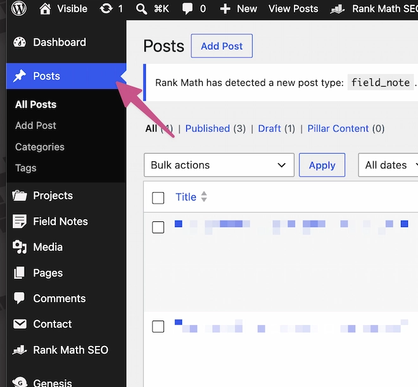Show All posts filter
418x387 pixels.
click(151, 128)
